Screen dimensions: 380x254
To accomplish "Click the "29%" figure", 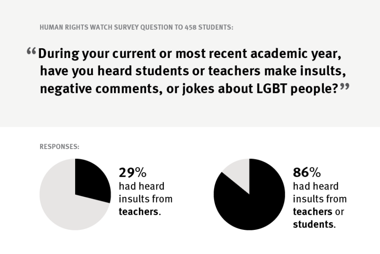I will tap(132, 173).
